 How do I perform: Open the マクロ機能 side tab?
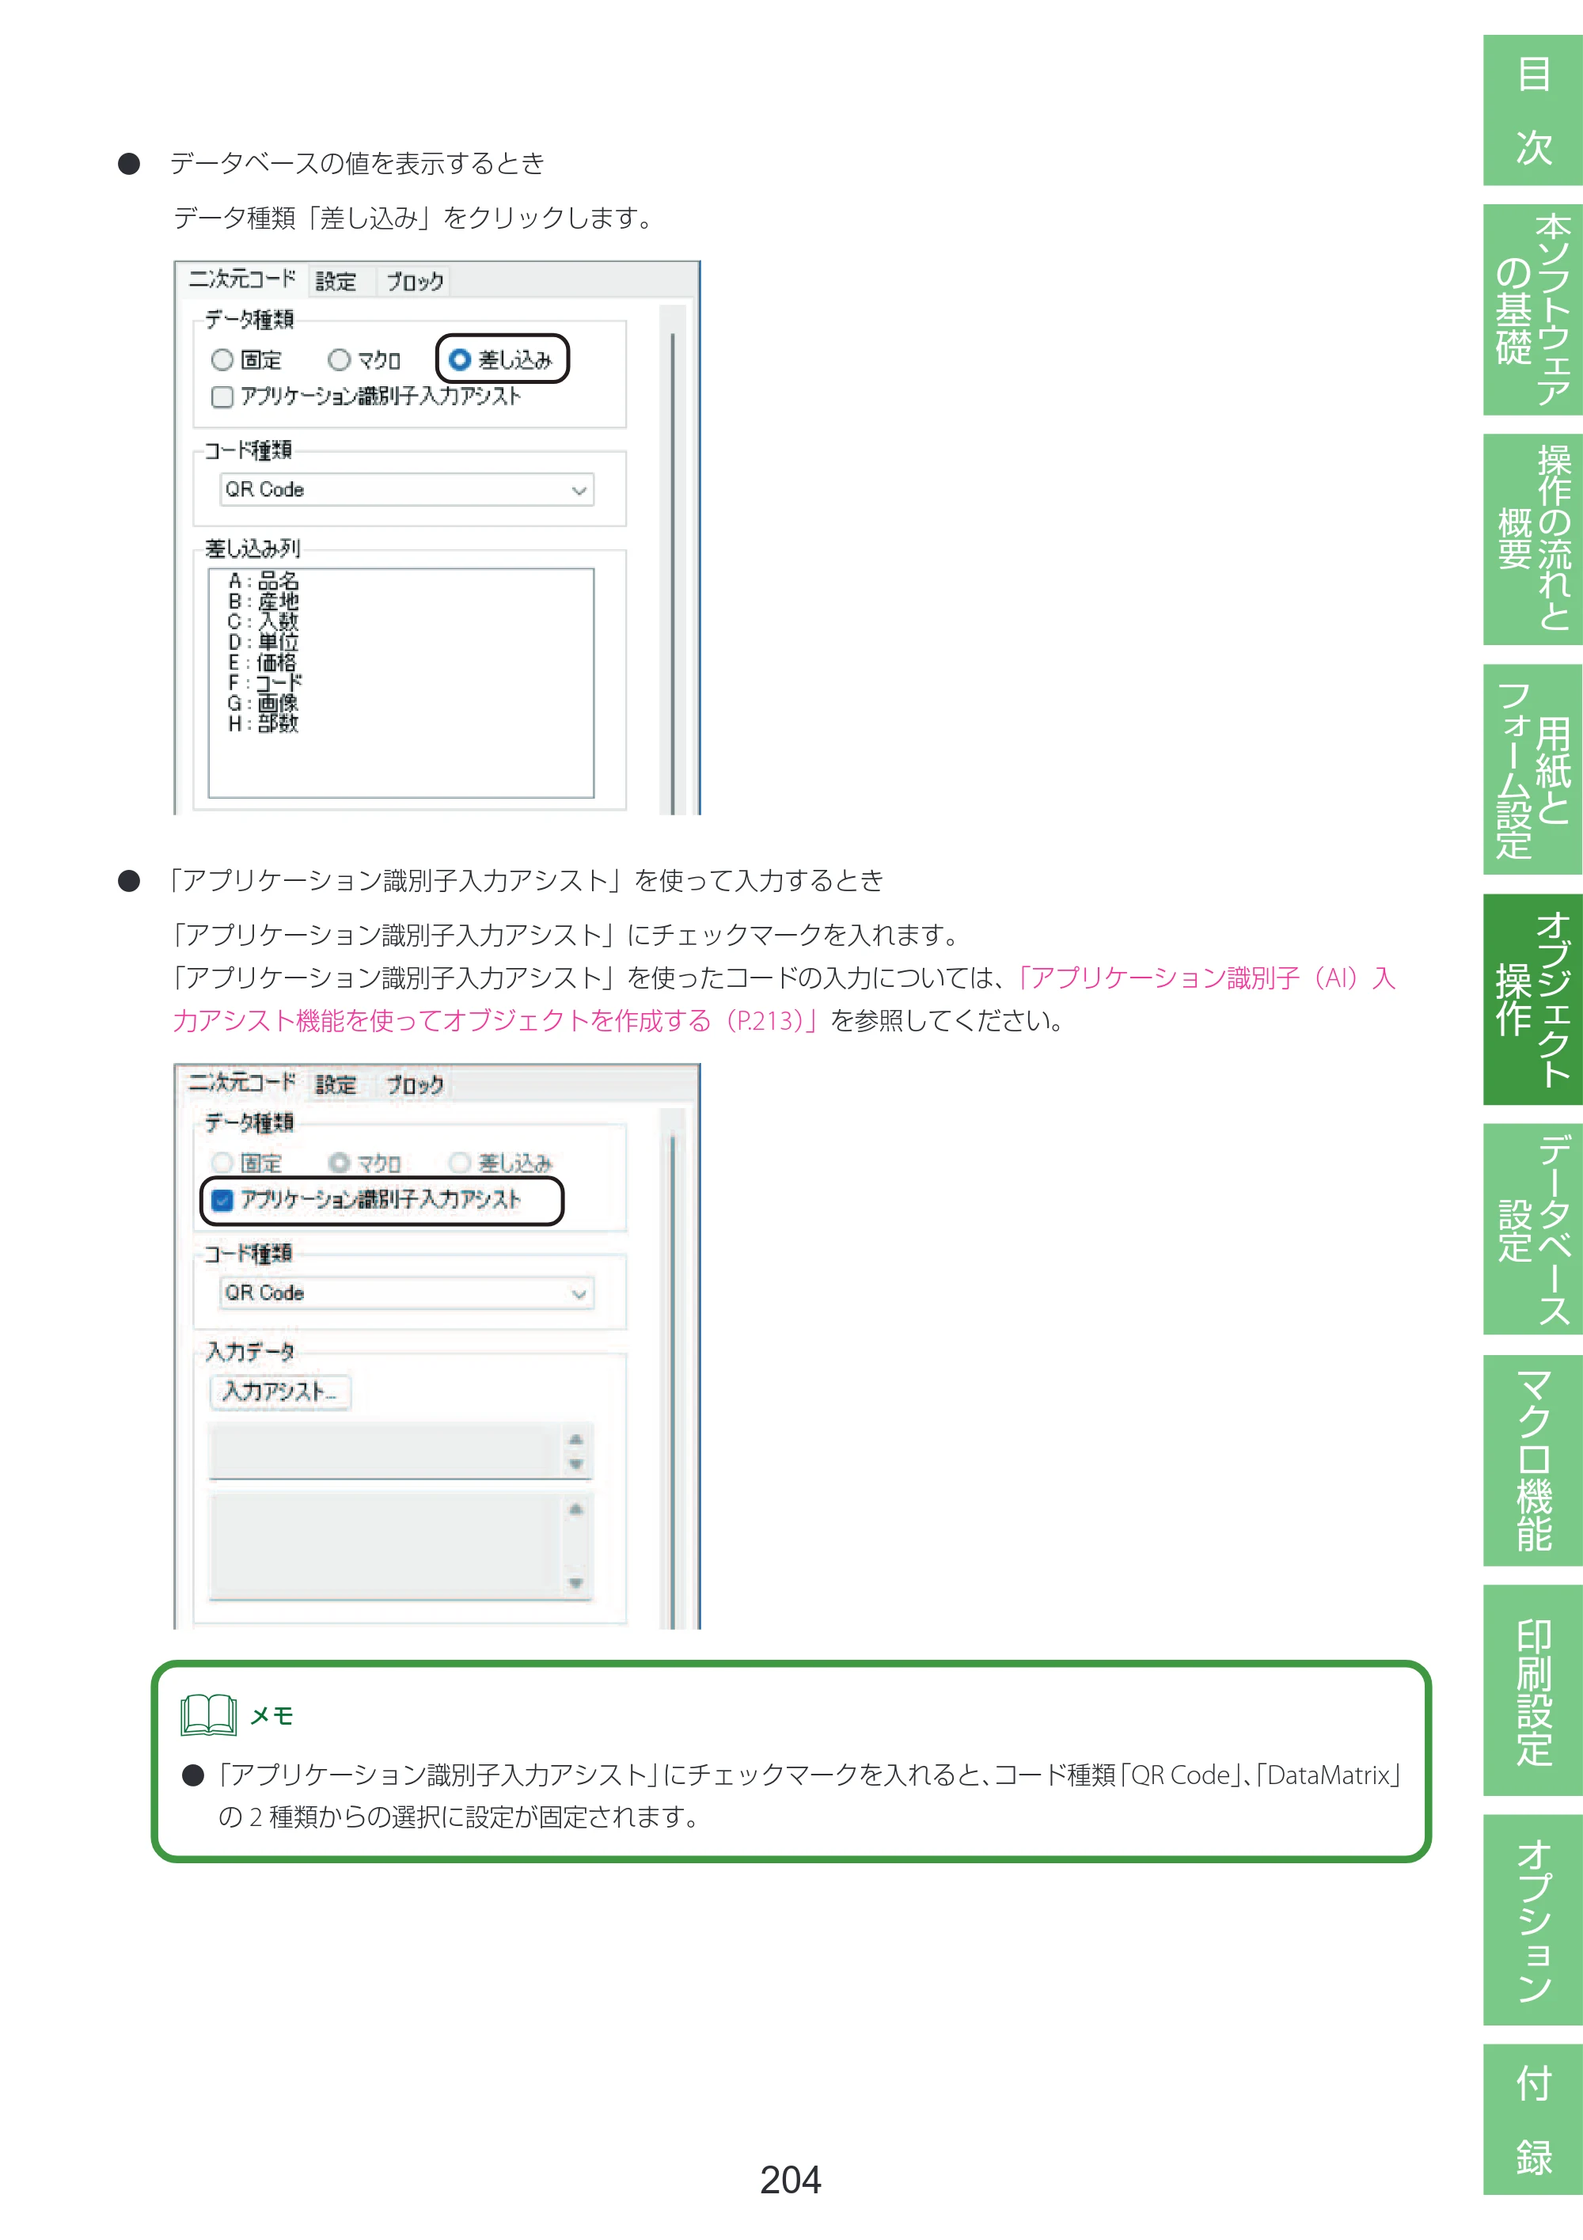[1532, 1460]
